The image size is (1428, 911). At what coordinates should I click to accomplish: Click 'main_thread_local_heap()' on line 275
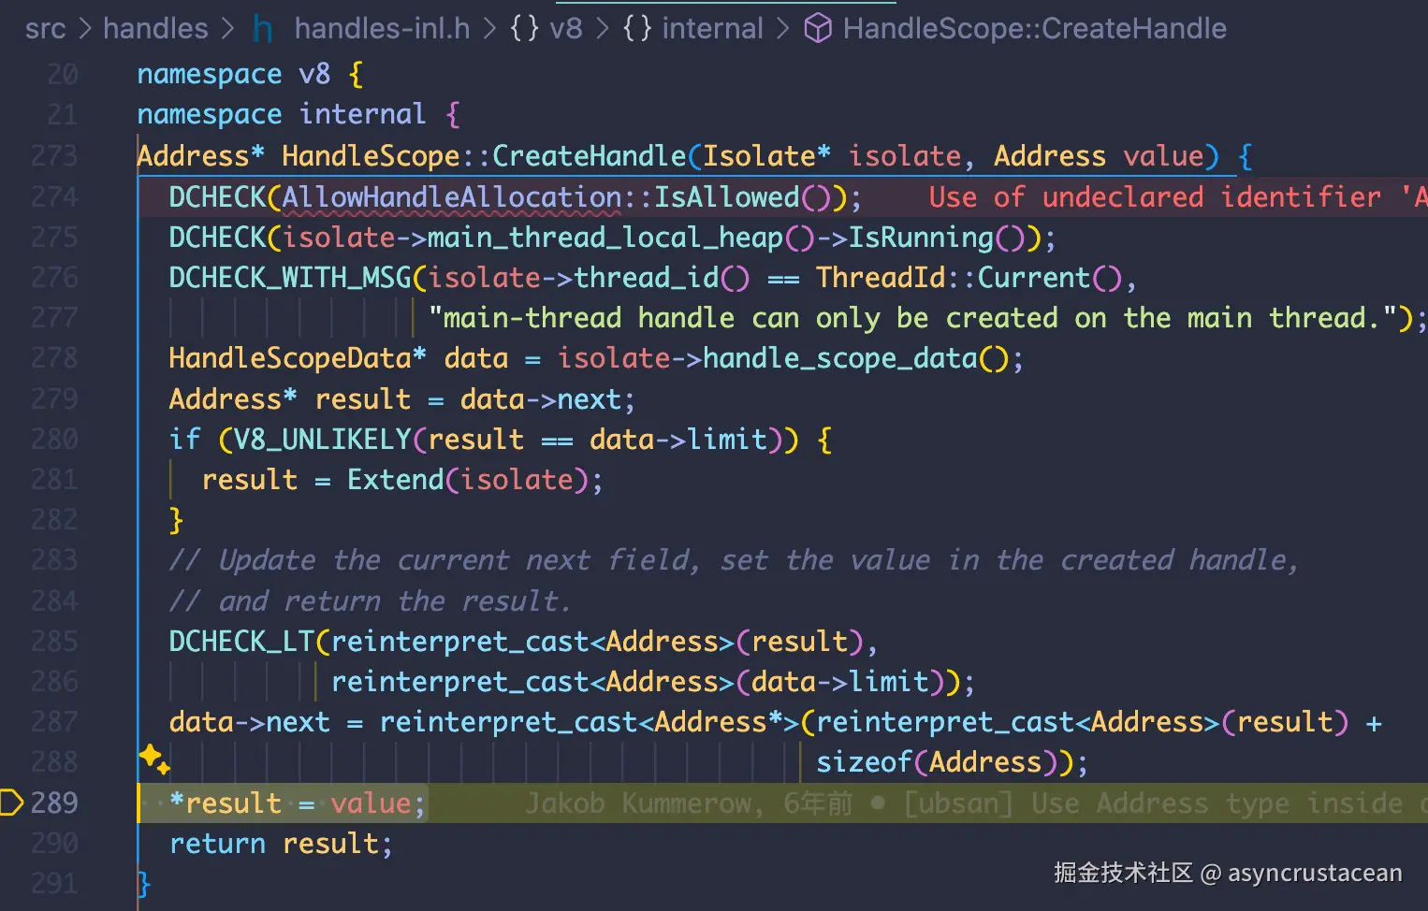tap(621, 237)
